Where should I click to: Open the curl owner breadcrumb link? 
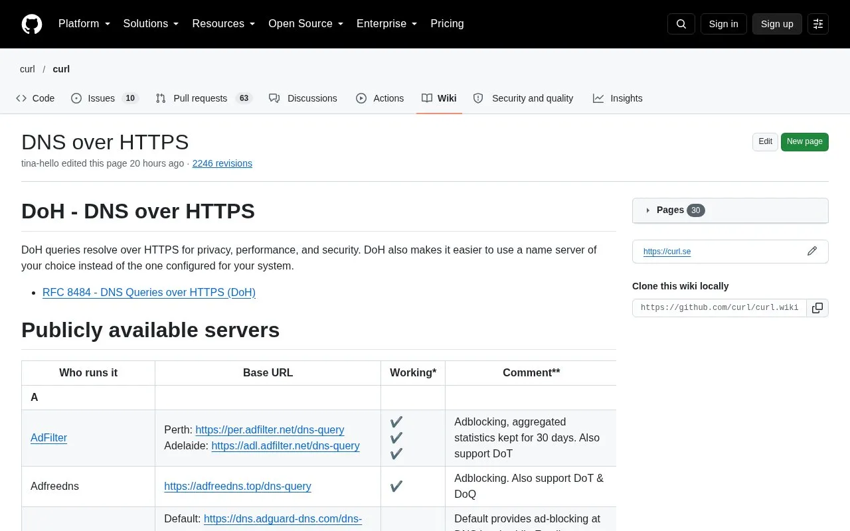pyautogui.click(x=27, y=69)
